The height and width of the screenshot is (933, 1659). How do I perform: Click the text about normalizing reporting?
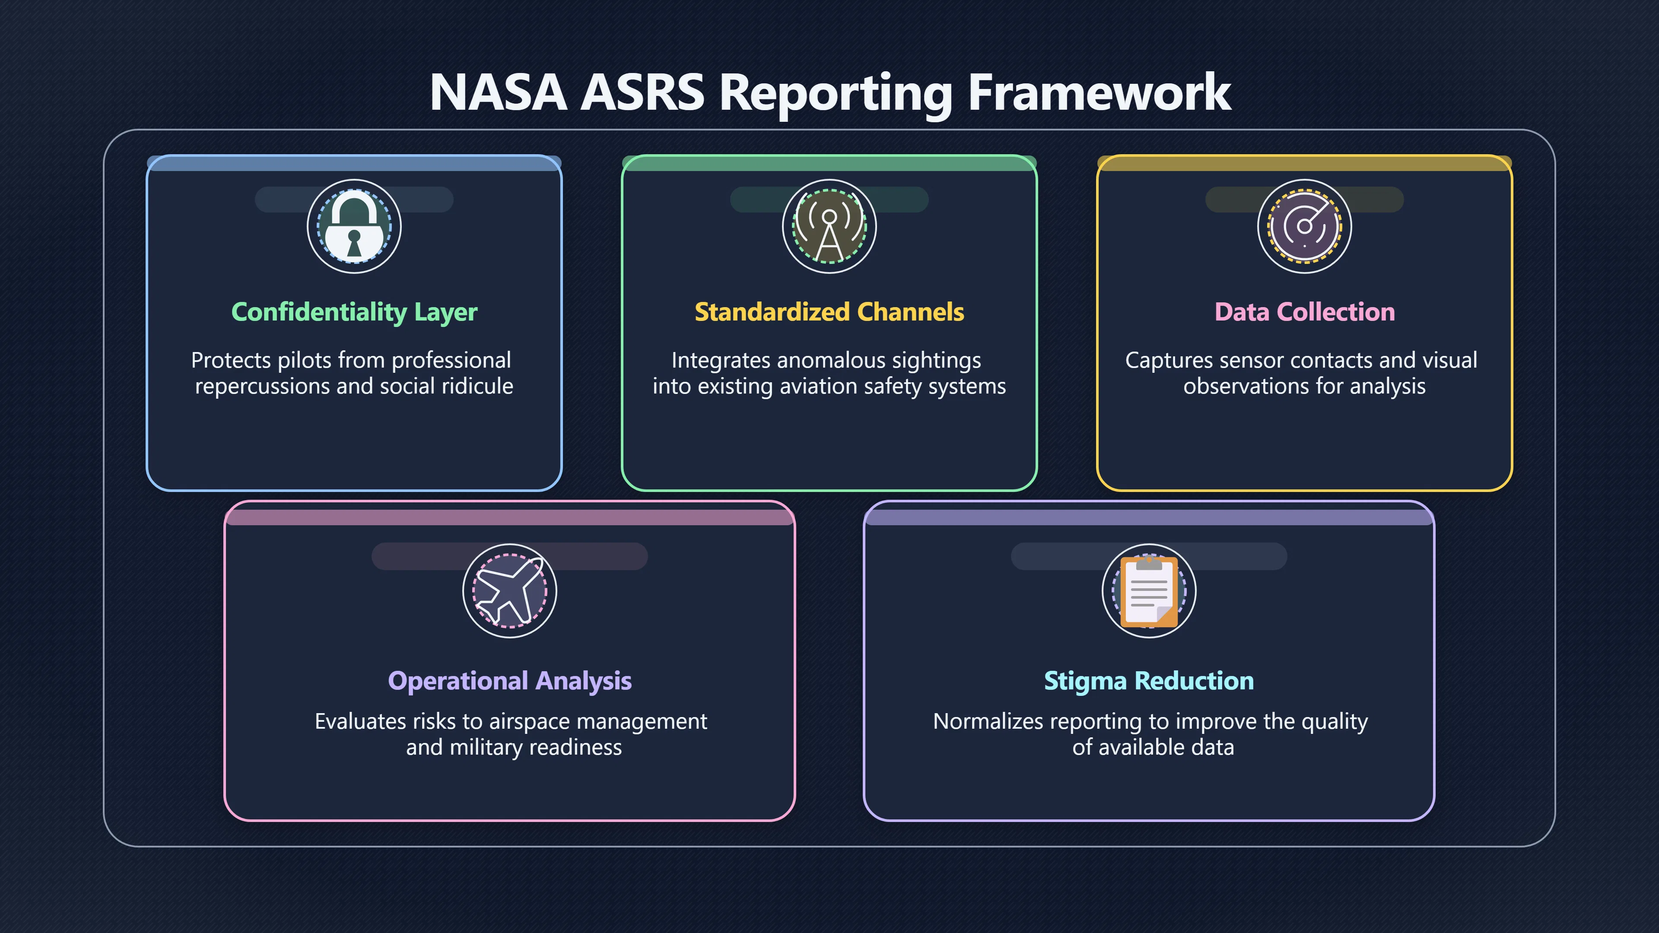(x=1151, y=734)
